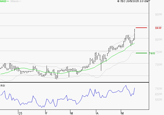Click the 9000 price axis label
164x115 pixels.
tap(159, 14)
